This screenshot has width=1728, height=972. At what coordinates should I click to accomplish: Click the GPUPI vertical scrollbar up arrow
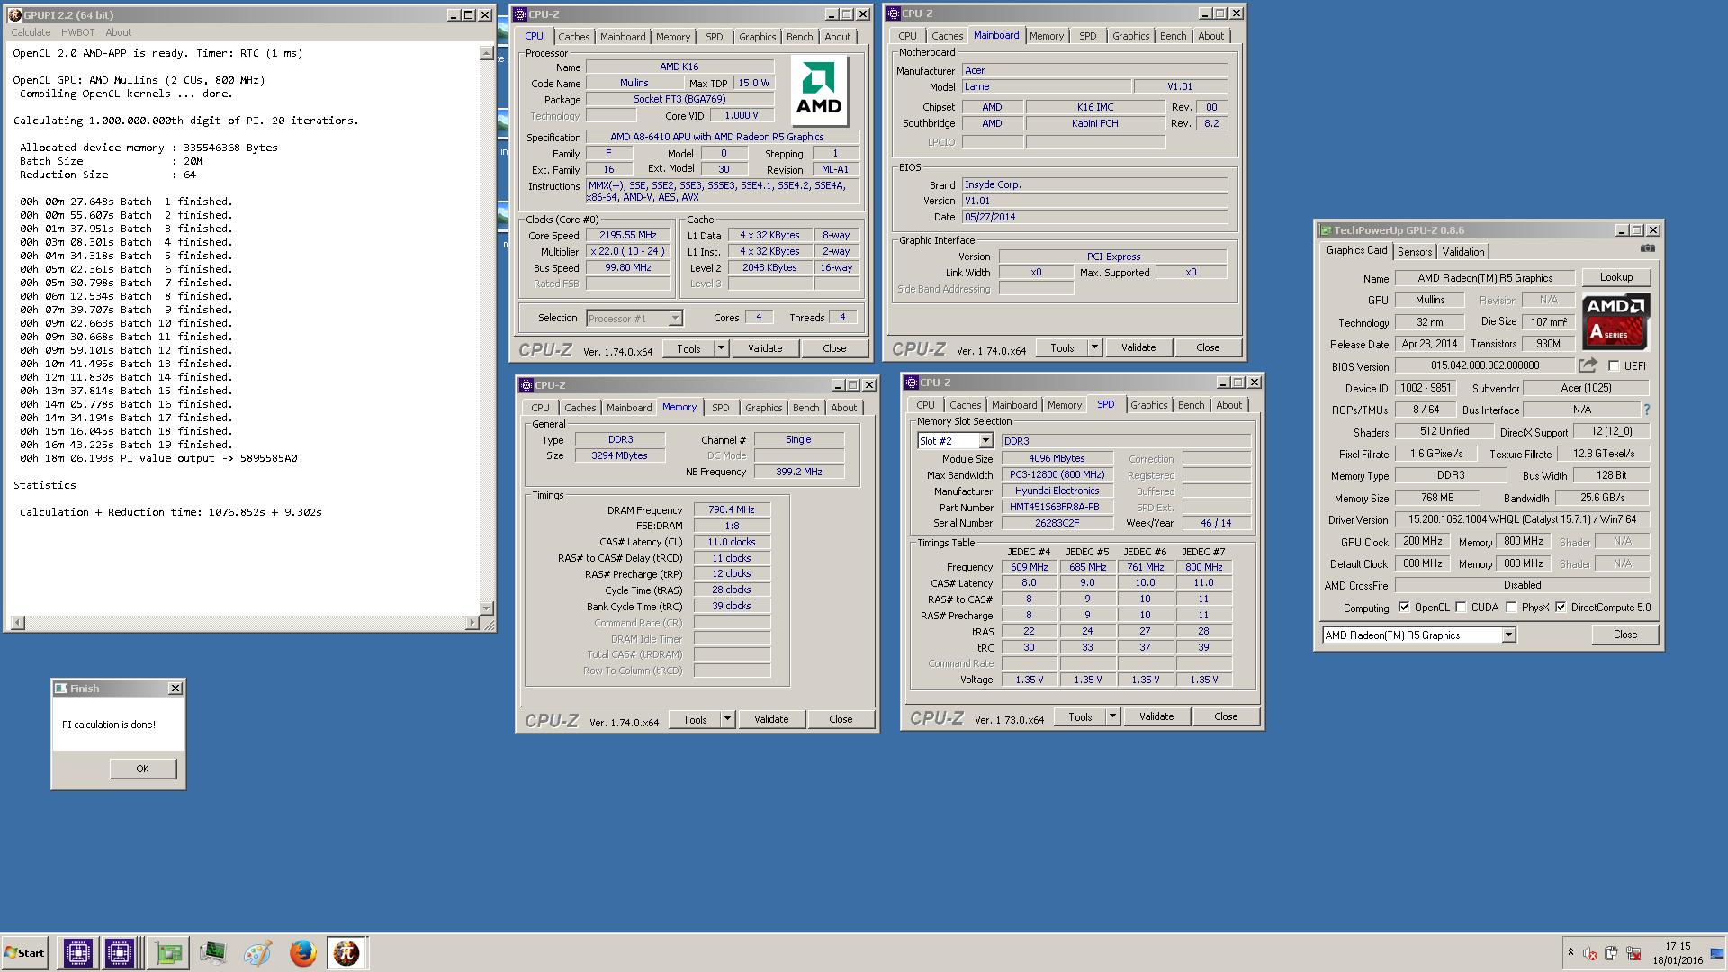tap(487, 54)
